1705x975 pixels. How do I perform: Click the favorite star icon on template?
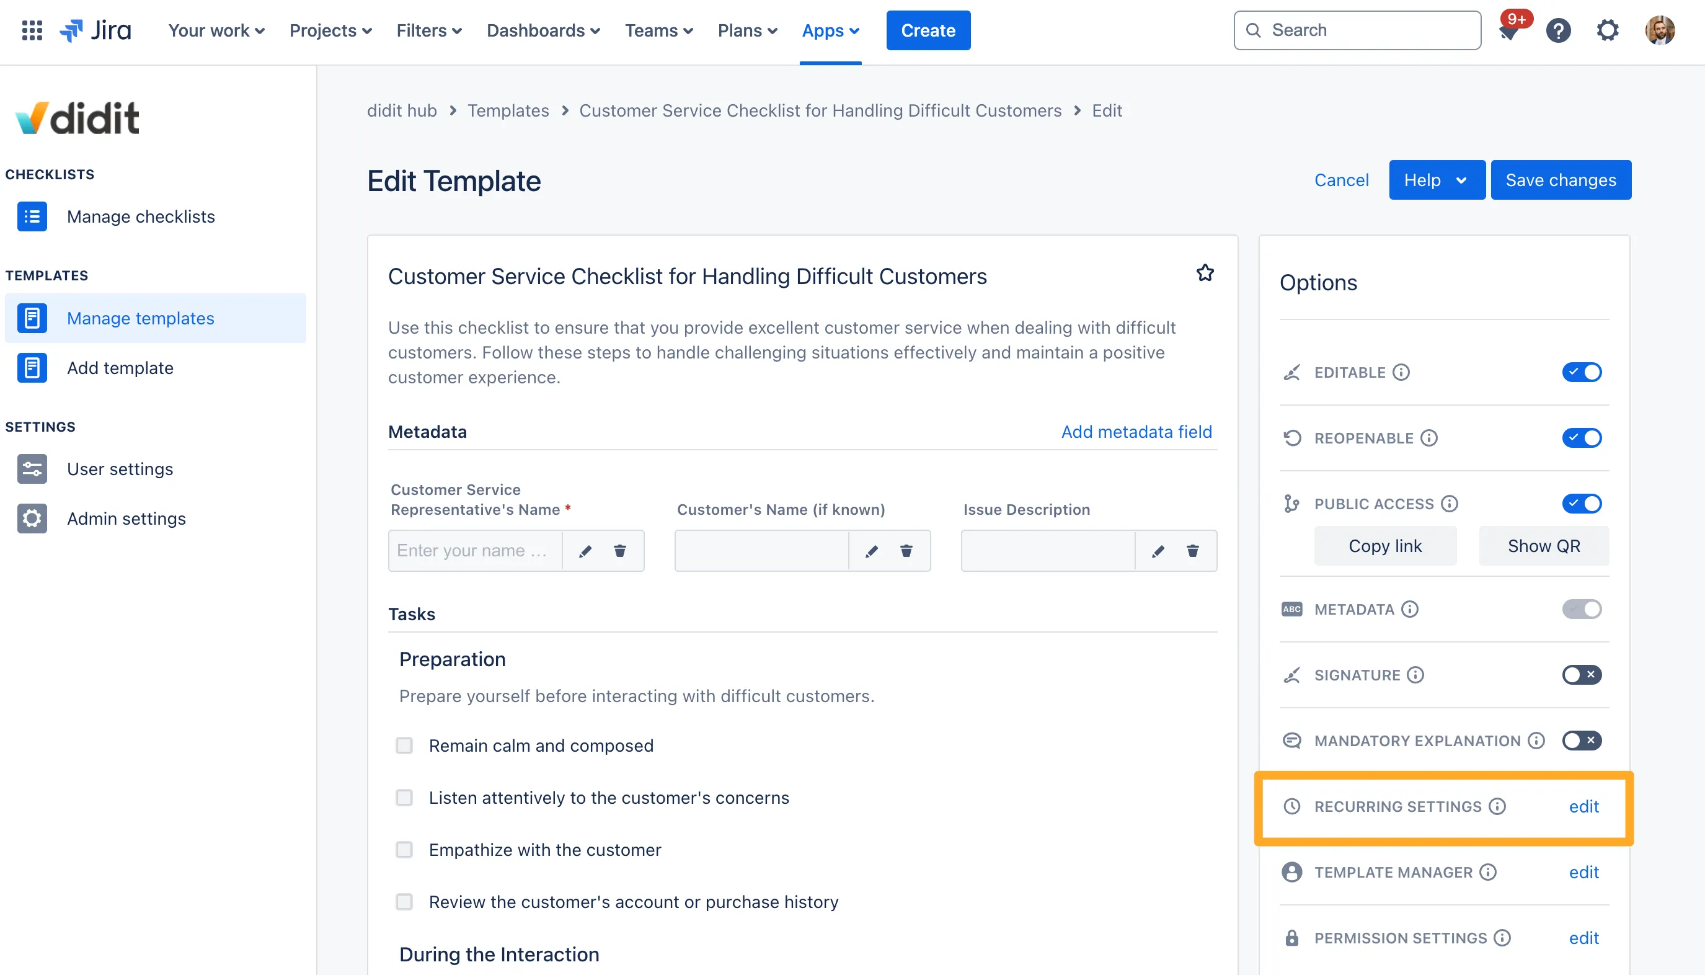point(1205,274)
